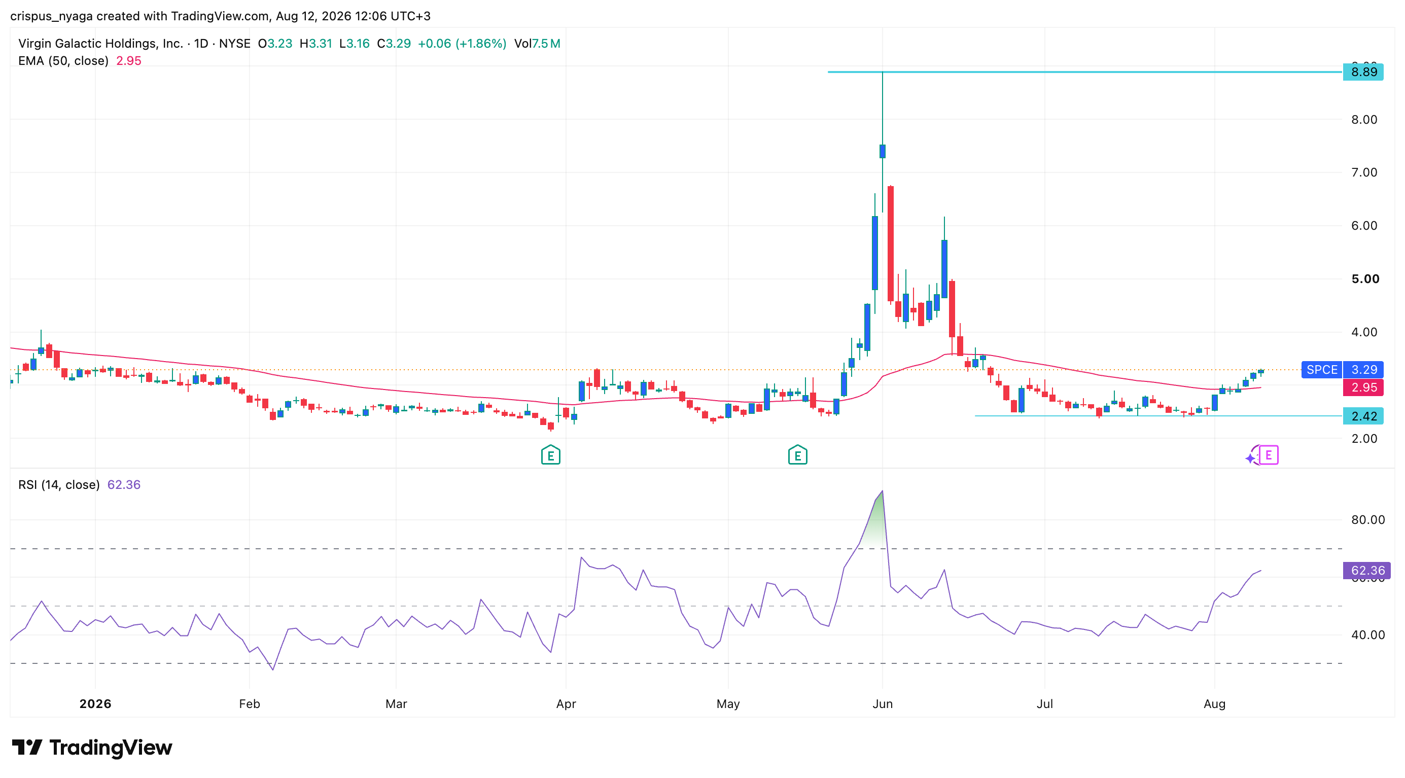Click the purple 62.36 RSI scale label
Image resolution: width=1405 pixels, height=778 pixels.
1367,570
